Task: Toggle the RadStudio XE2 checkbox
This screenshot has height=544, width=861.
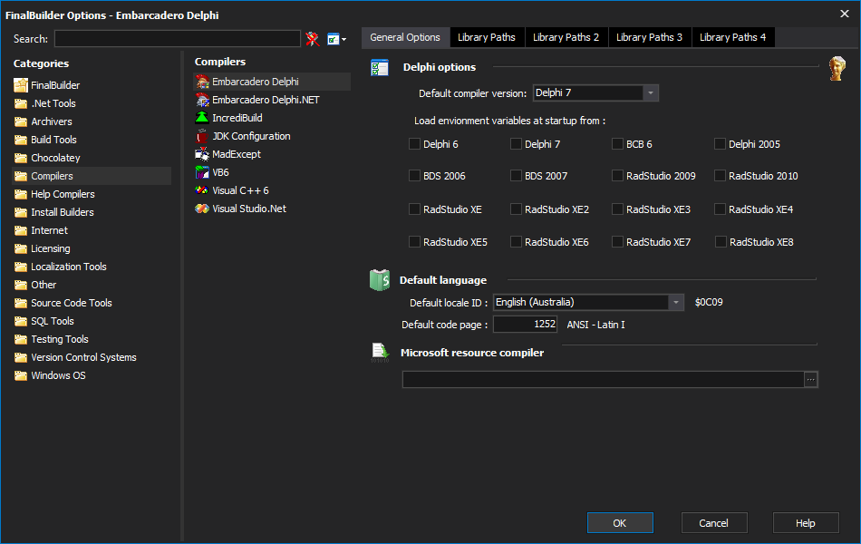Action: (517, 209)
